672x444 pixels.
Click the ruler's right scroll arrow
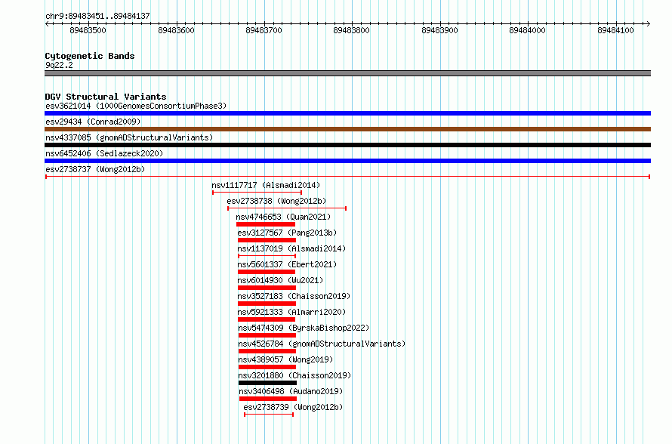point(648,24)
